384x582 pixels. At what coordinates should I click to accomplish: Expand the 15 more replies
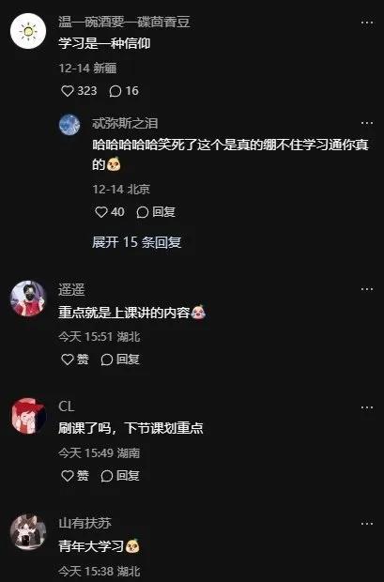click(137, 242)
